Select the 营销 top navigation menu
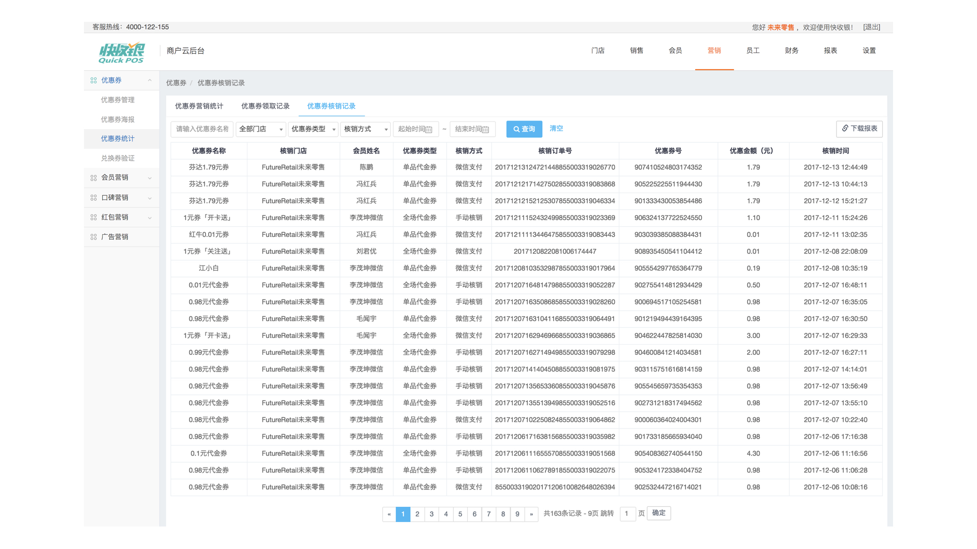 714,50
